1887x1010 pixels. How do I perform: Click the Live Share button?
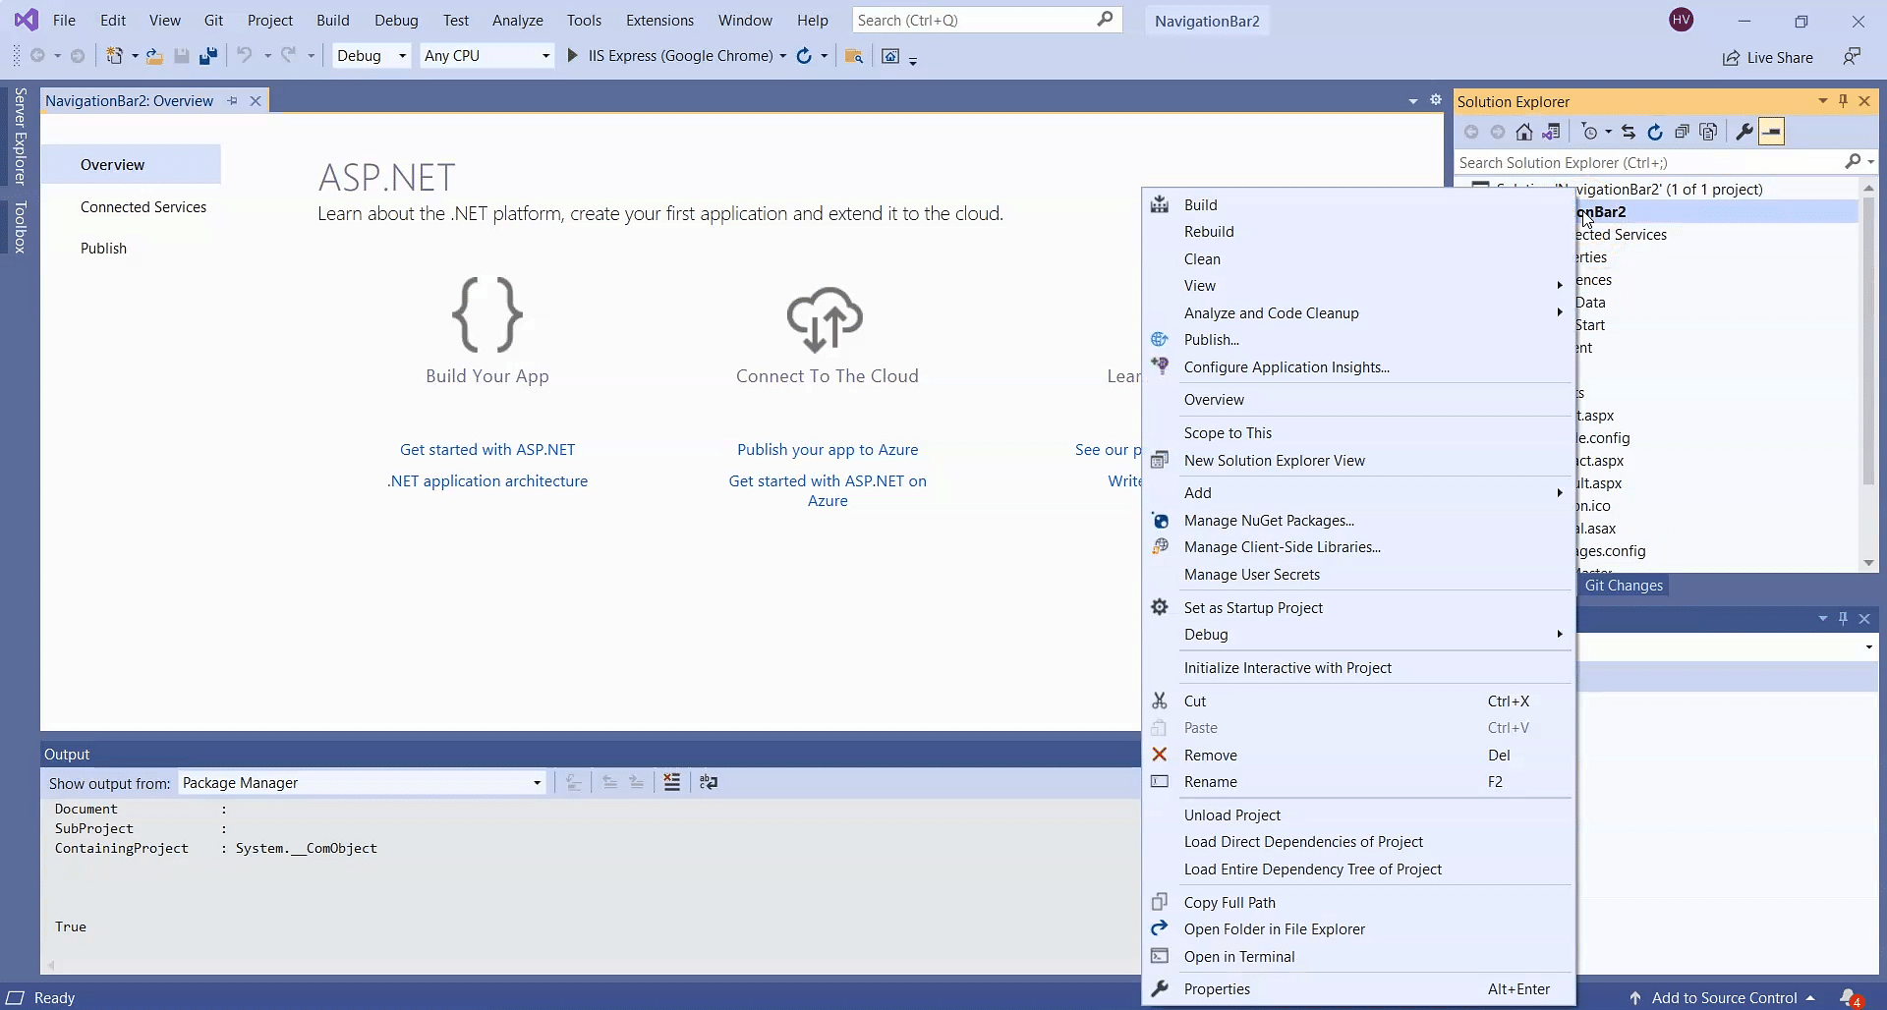click(1767, 57)
